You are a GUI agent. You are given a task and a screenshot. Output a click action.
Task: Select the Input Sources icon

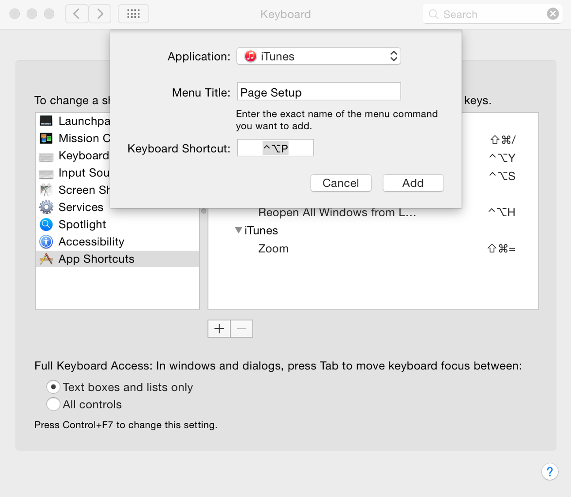pos(46,173)
